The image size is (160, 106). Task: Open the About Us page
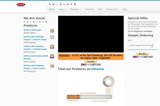(89, 9)
